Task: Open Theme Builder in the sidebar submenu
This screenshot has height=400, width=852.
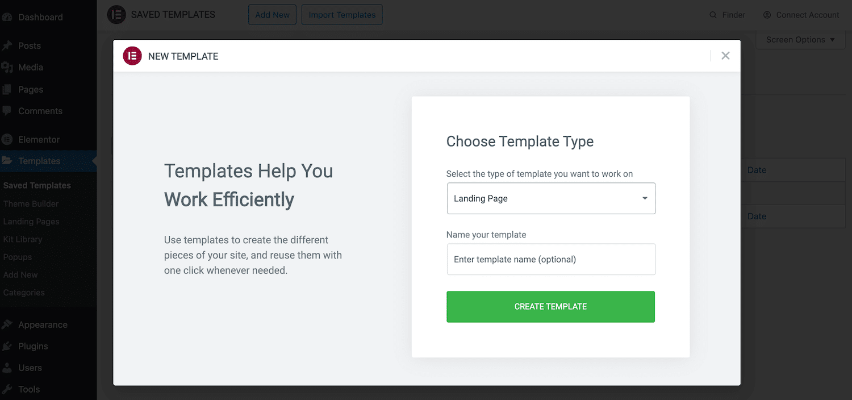Action: point(31,203)
